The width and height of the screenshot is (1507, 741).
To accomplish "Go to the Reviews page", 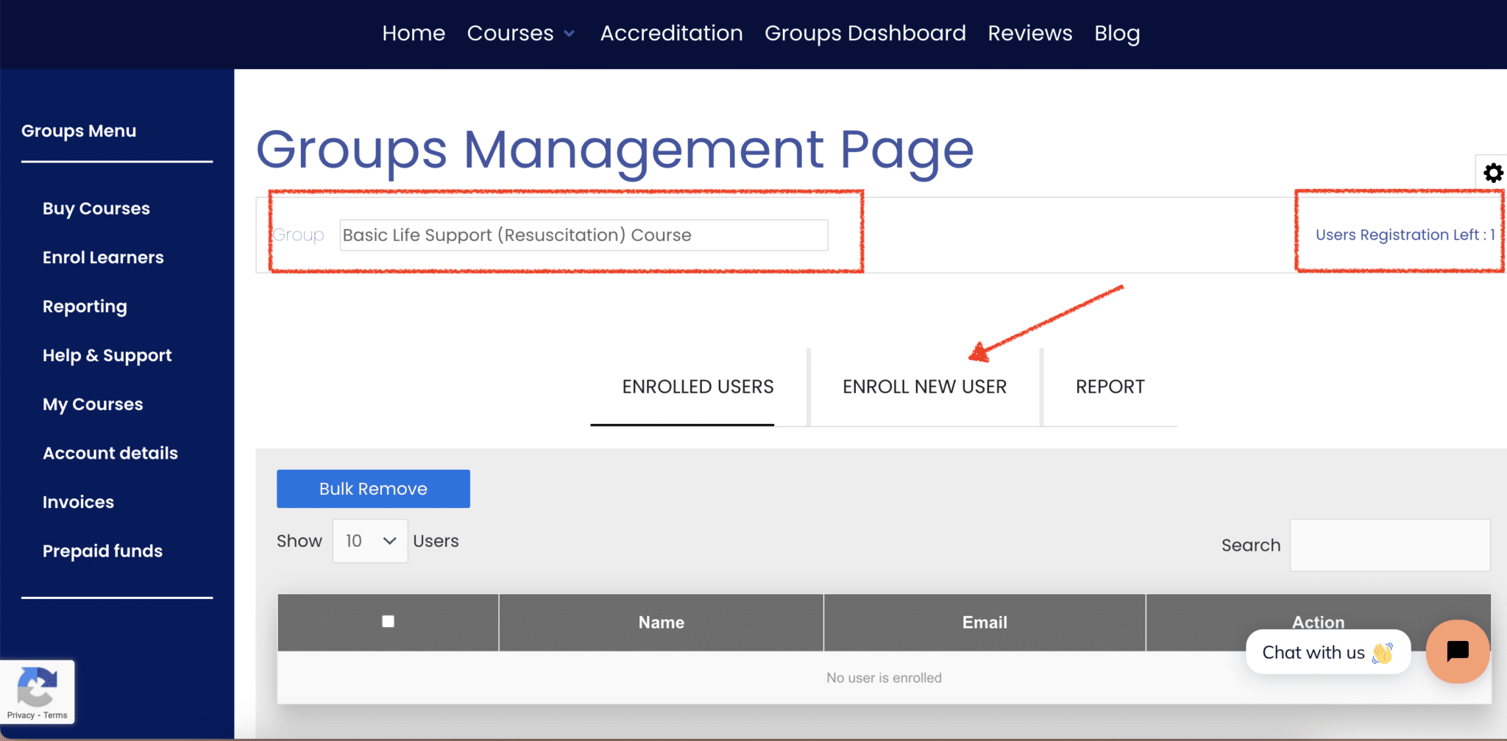I will [x=1029, y=33].
